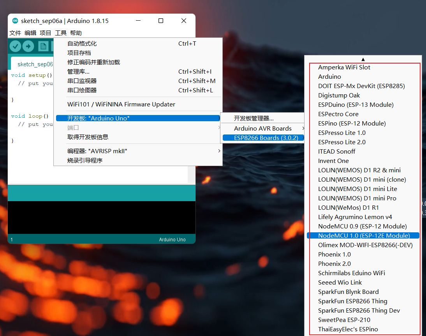
Task: Select SparkFun ESP8266 Thing Dev
Action: 363,311
